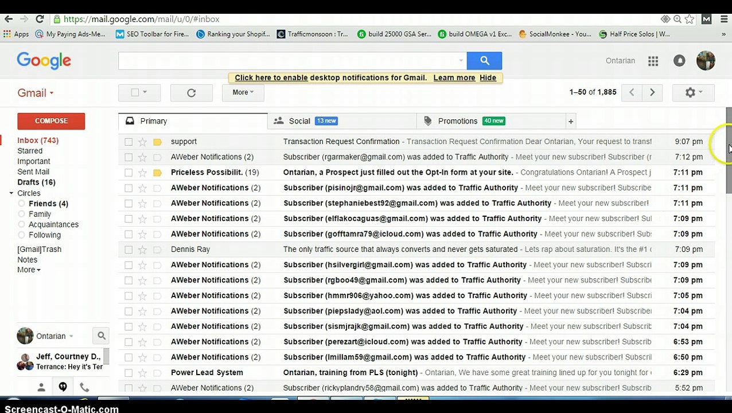Open the select-all dropdown arrow
The width and height of the screenshot is (732, 413).
pos(145,92)
